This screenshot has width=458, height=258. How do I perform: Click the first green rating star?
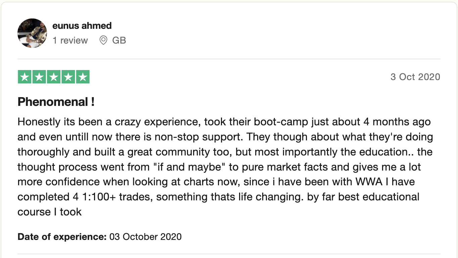tap(25, 77)
